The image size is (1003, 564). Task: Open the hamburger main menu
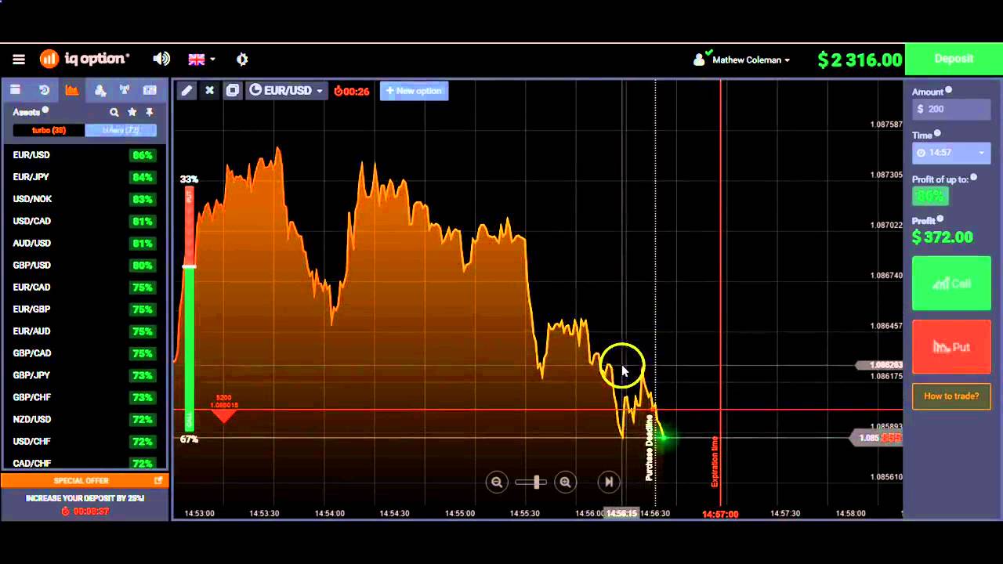(x=19, y=59)
